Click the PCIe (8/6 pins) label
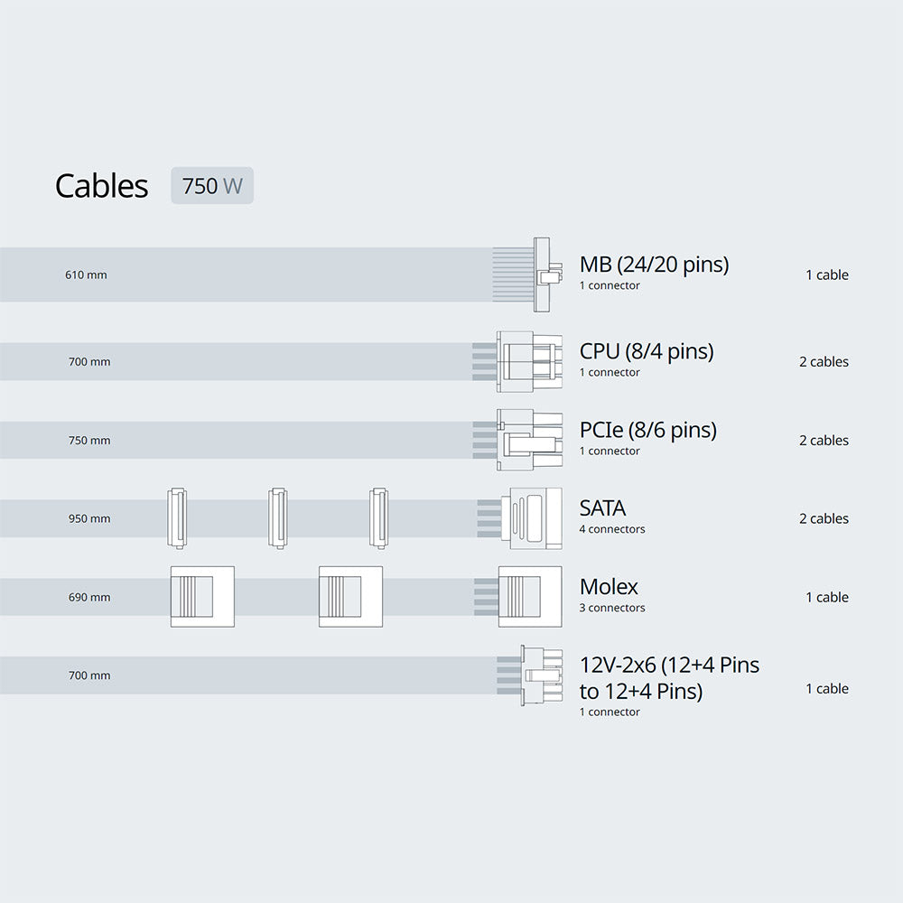 point(648,430)
